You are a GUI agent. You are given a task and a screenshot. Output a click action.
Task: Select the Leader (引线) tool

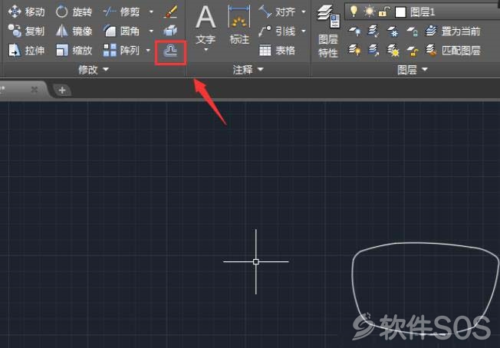[277, 31]
